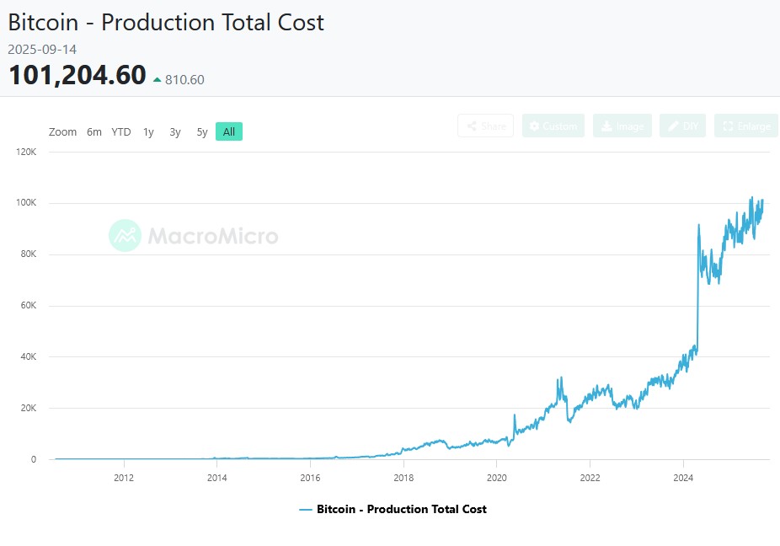
Task: Toggle the Bitcoin - Production Total Cost legend entry
Action: point(400,509)
